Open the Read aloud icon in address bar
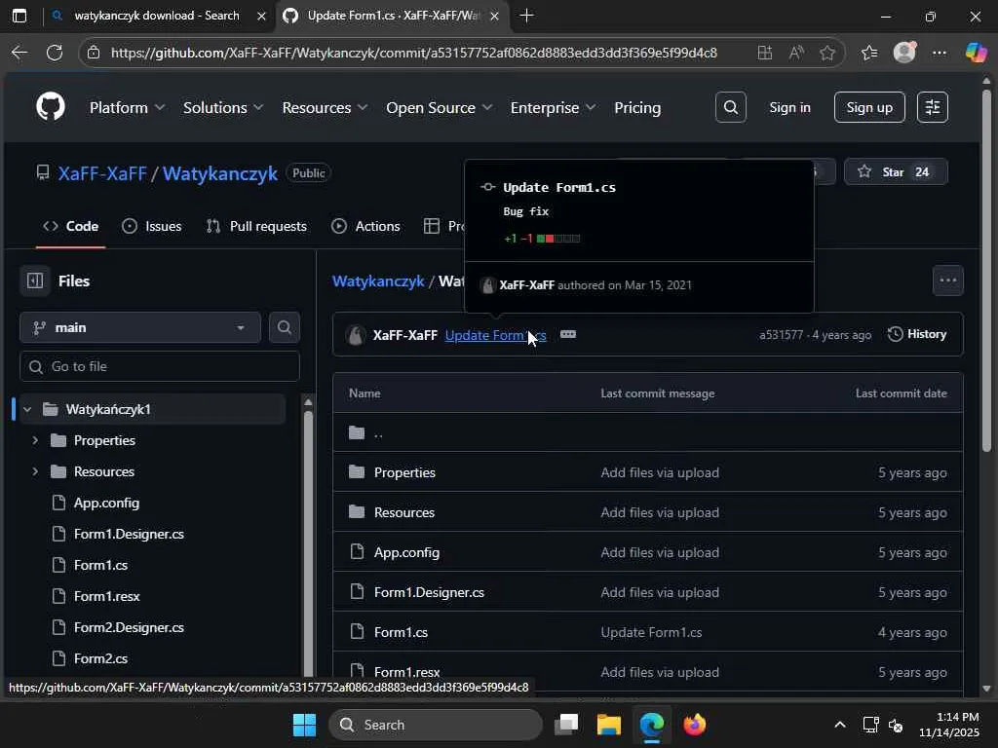This screenshot has width=998, height=748. (x=795, y=53)
